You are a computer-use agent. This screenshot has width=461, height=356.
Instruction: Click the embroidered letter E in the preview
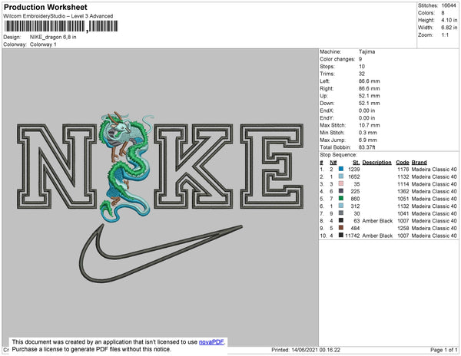click(x=272, y=166)
